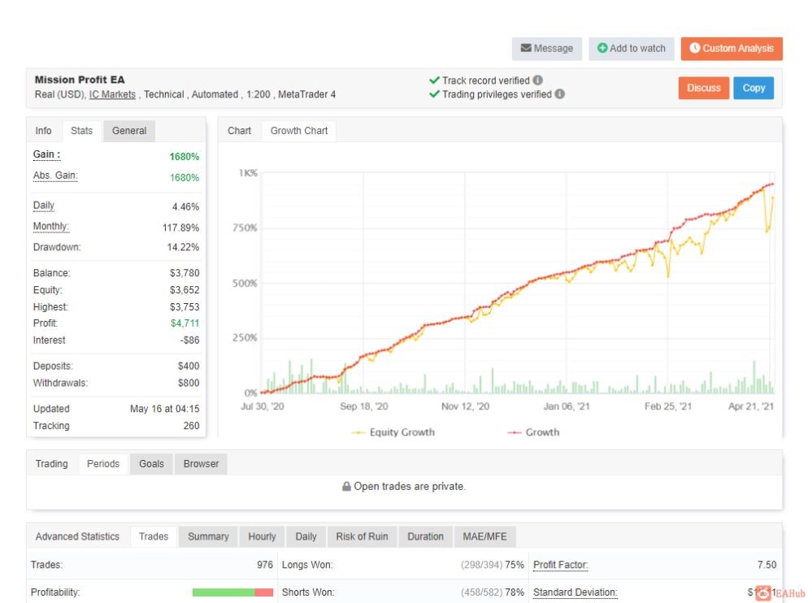Click info icon next to Trading privileges verified
The height and width of the screenshot is (603, 812).
[560, 94]
